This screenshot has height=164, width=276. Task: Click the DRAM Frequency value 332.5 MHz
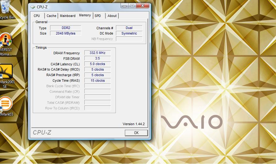pyautogui.click(x=98, y=53)
